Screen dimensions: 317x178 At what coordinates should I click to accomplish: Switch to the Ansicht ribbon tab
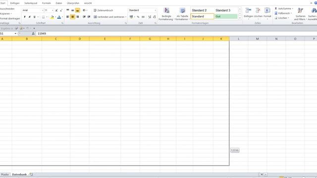88,3
